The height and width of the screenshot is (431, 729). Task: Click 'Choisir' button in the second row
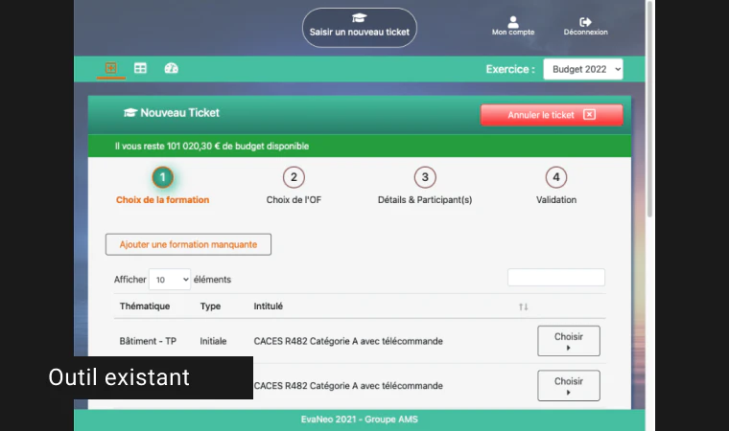pos(569,385)
